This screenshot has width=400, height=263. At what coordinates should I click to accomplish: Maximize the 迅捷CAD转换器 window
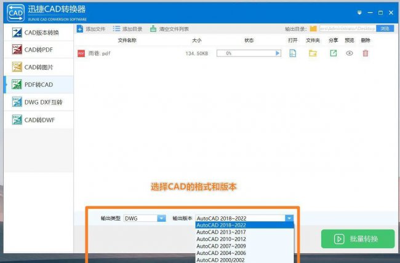380,13
